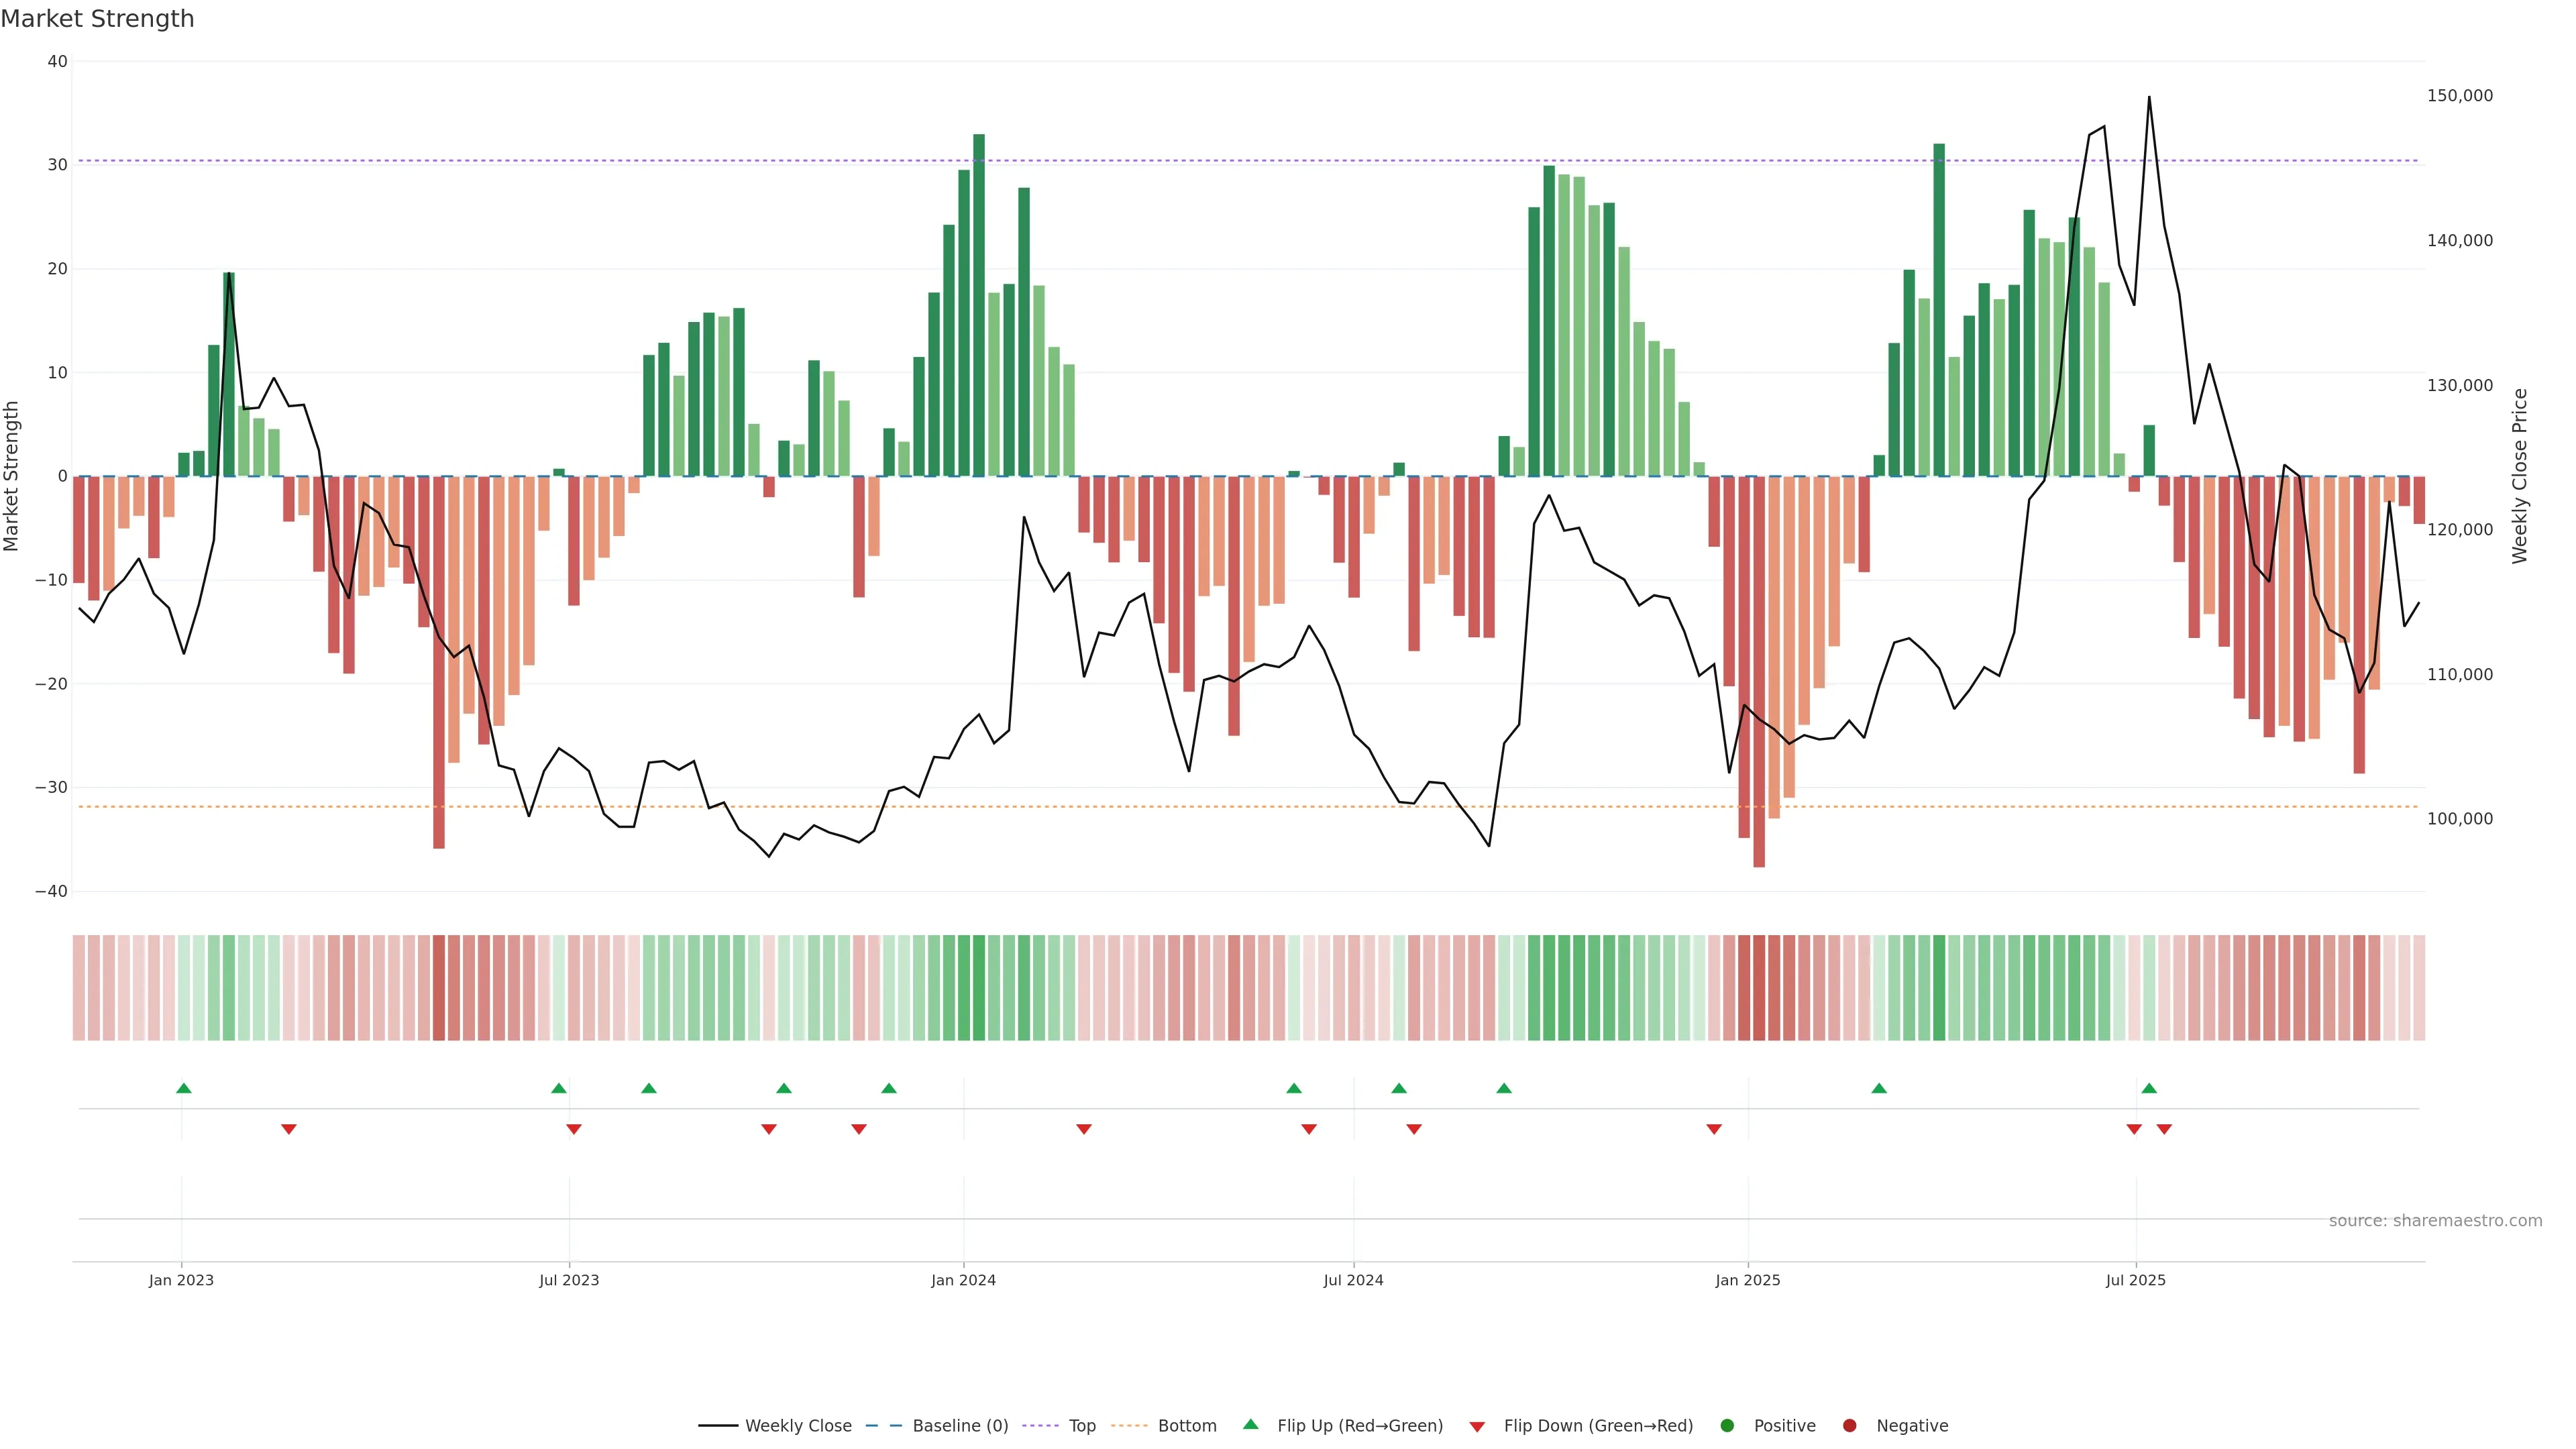Click the red flip-down marker just before Jan 2025
2576x1449 pixels.
1714,1129
